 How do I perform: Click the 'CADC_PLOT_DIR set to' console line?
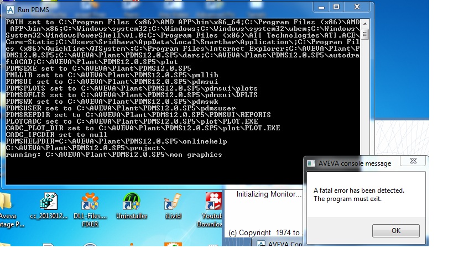click(x=143, y=128)
